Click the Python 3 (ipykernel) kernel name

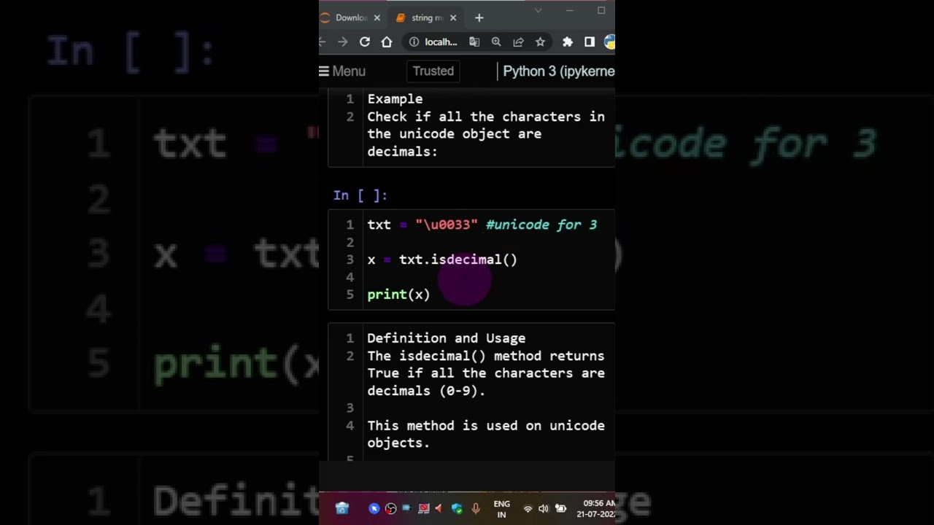(559, 71)
